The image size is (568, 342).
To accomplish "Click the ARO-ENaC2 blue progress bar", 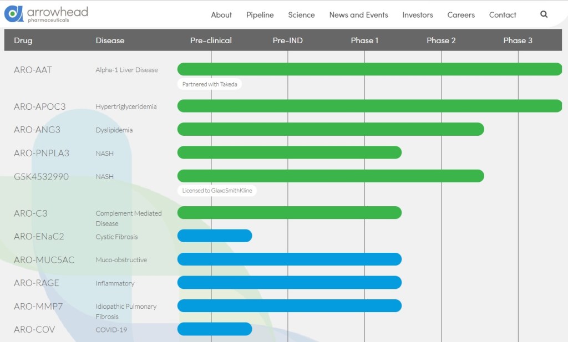I will tap(215, 236).
